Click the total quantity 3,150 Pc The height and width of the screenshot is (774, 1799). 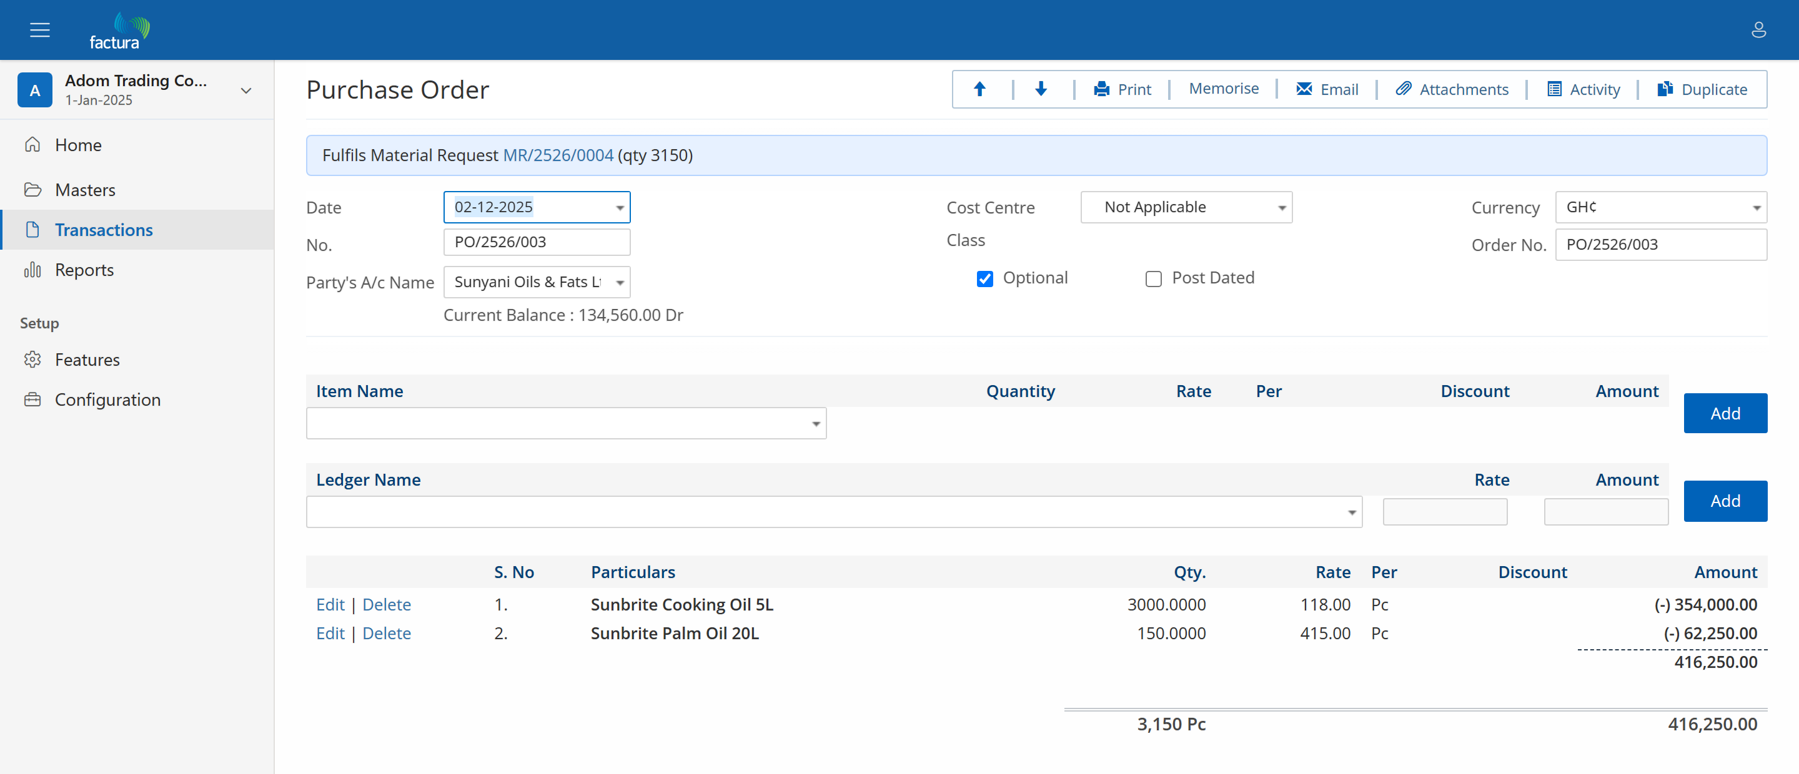pos(1171,723)
